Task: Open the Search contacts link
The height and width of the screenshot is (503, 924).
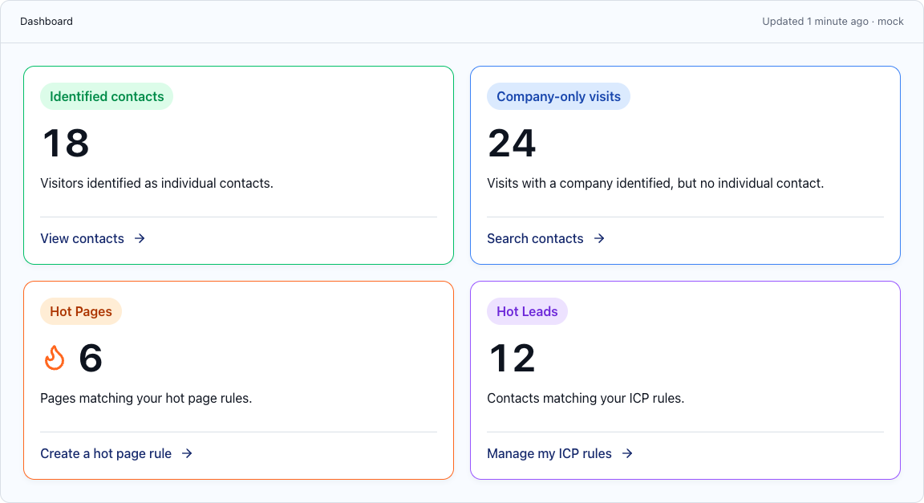Action: 545,238
